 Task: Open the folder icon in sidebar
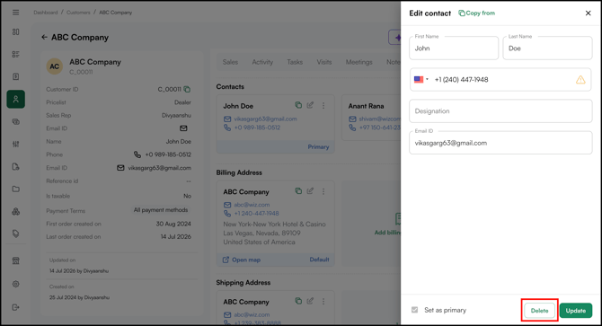point(15,189)
